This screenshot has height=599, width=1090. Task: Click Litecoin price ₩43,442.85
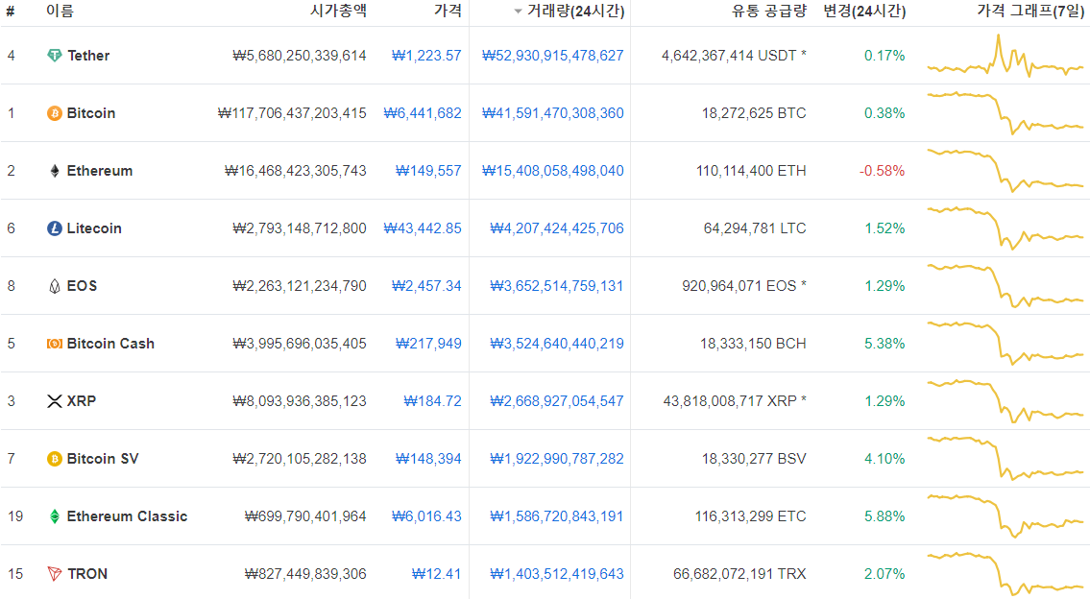point(423,228)
